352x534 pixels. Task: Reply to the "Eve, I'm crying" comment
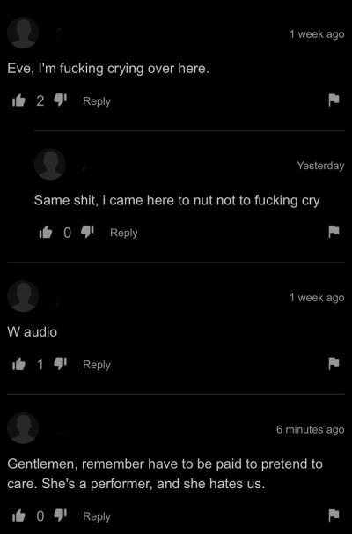pyautogui.click(x=97, y=101)
